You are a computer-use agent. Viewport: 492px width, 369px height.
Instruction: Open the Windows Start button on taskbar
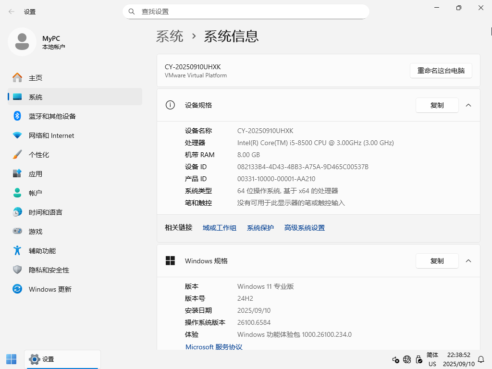[11, 359]
